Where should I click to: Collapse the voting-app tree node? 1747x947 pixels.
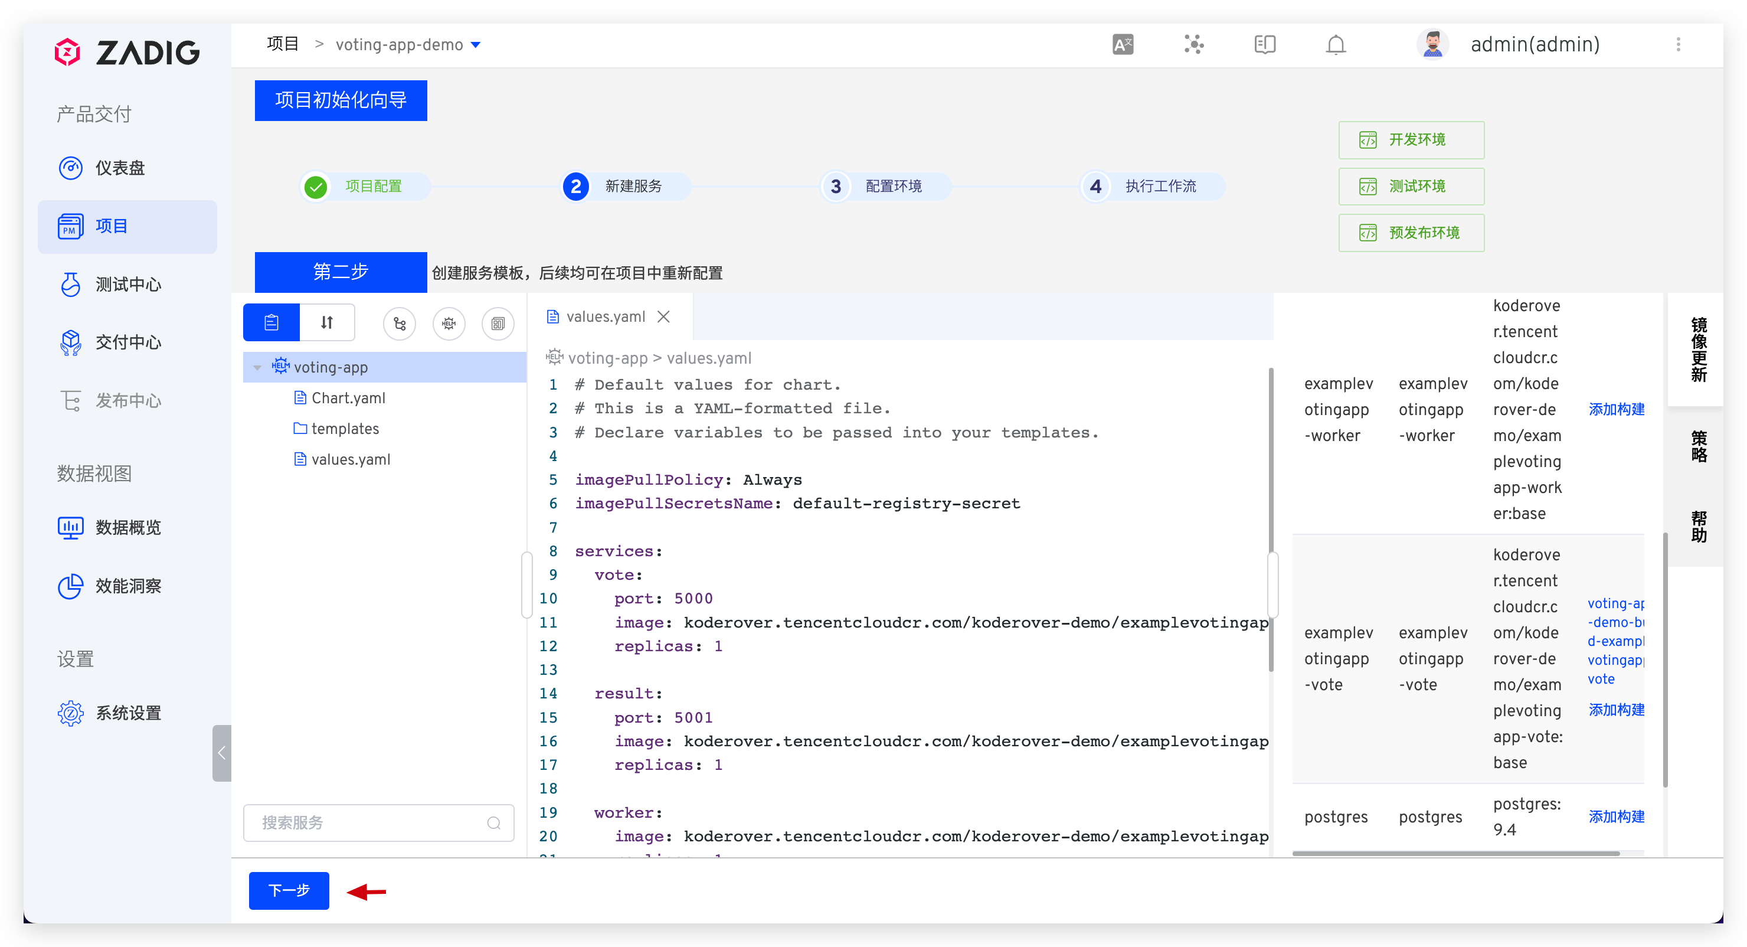click(x=257, y=368)
